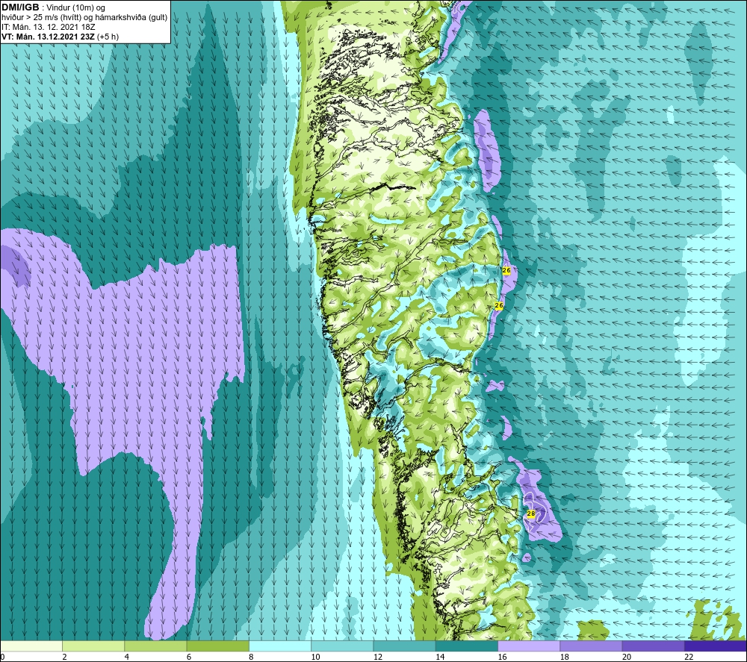Click the legend scale label '18'
This screenshot has height=662, width=747.
pos(565,657)
